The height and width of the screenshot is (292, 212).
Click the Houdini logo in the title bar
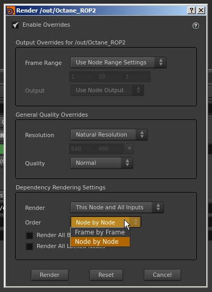pyautogui.click(x=10, y=10)
